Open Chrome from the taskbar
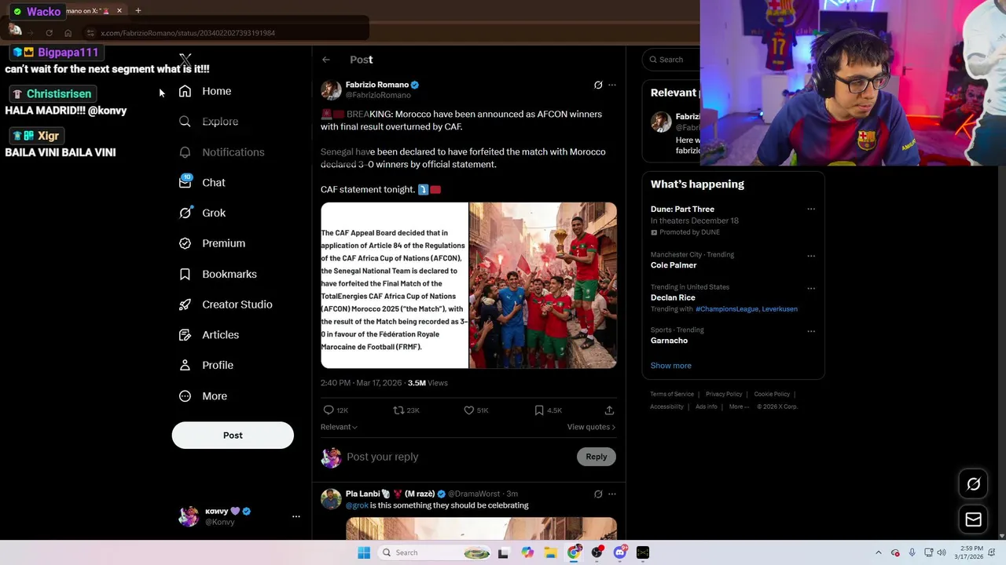The height and width of the screenshot is (565, 1006). click(x=574, y=552)
